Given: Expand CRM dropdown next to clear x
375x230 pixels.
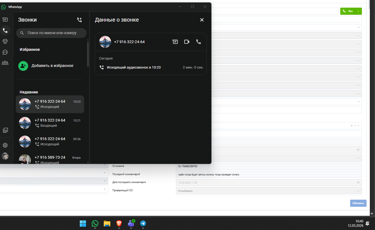Looking at the screenshot, I should click(358, 125).
